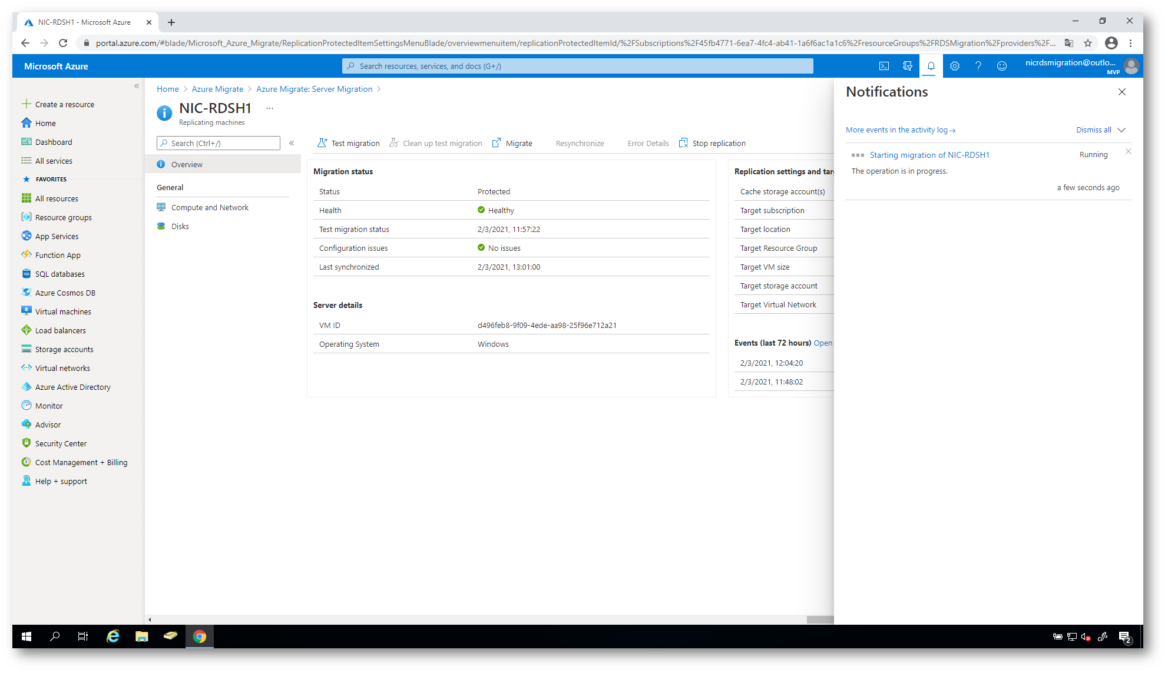Click the notifications bell icon
Image resolution: width=1168 pixels, height=673 pixels.
coord(931,66)
